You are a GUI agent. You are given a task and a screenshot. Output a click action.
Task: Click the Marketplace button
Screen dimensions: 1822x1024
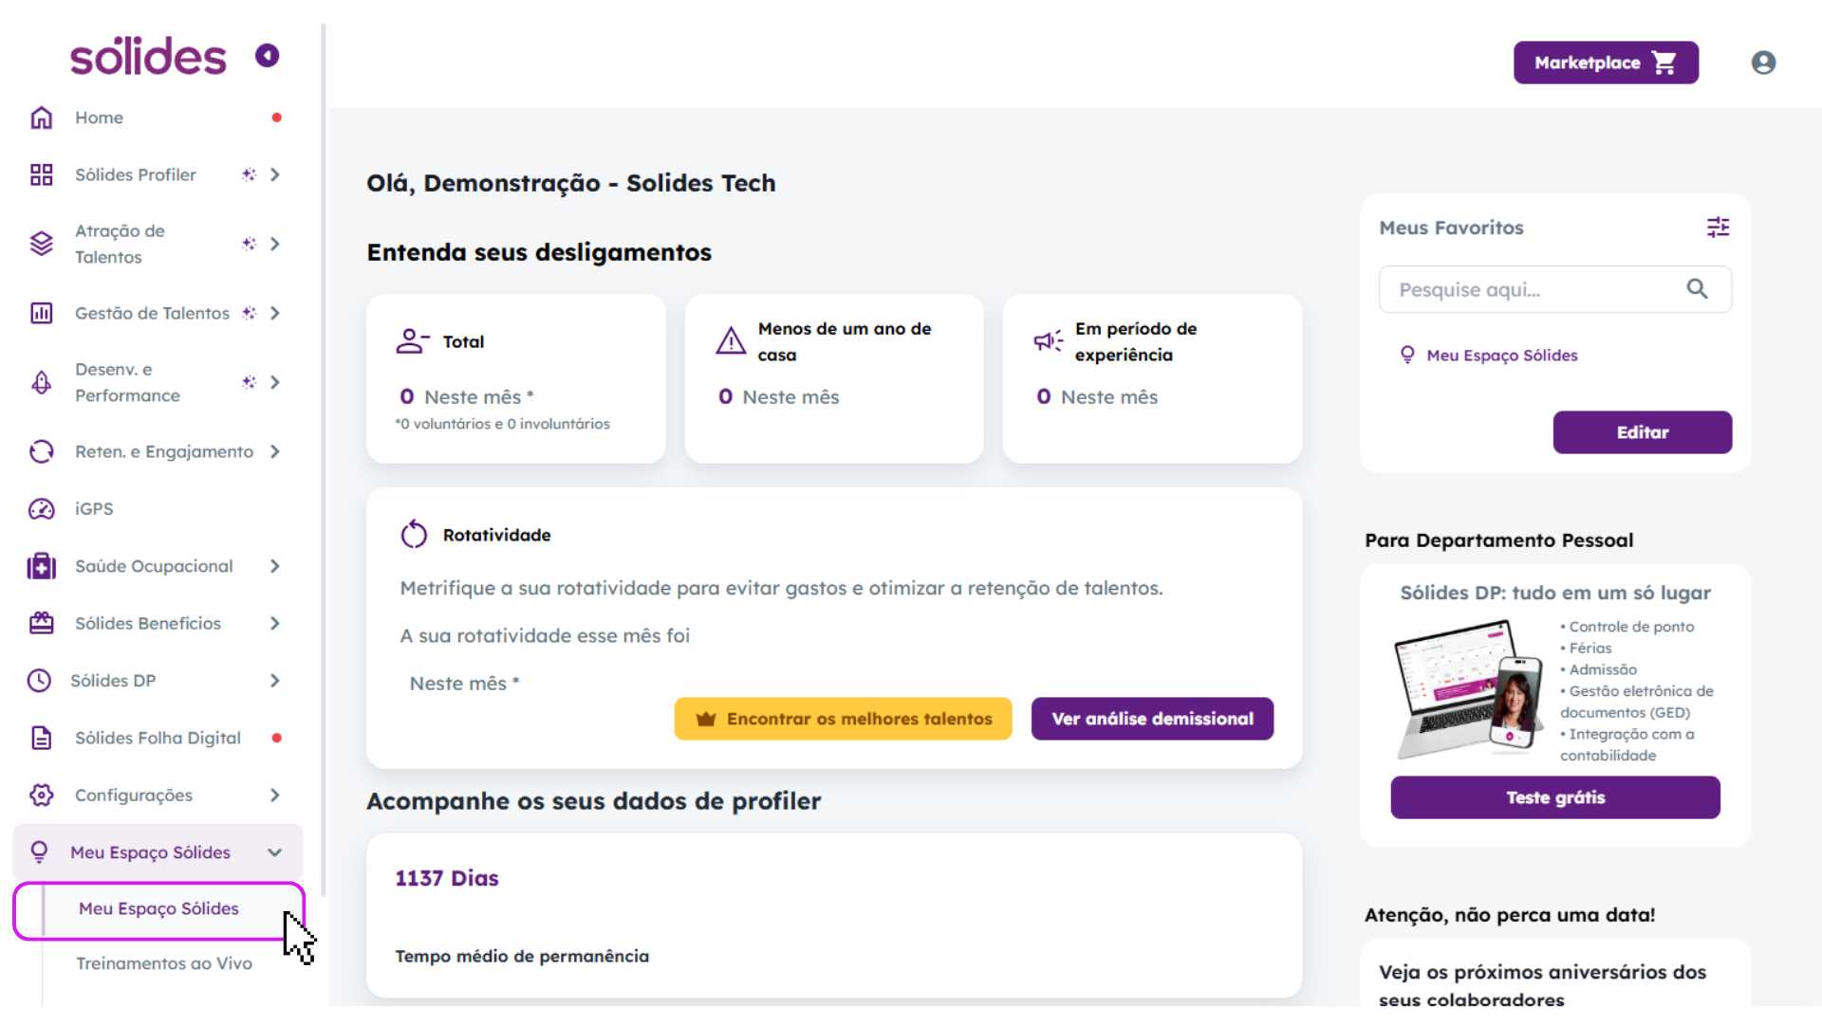[1606, 63]
